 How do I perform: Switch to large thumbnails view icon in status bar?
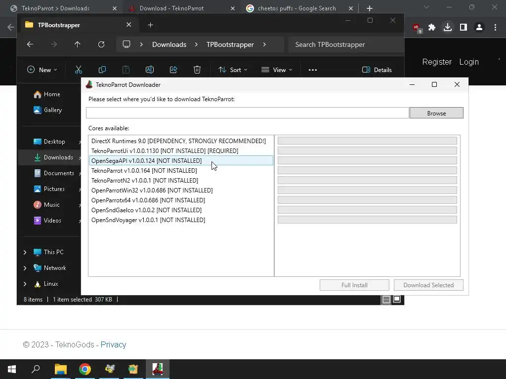point(397,300)
